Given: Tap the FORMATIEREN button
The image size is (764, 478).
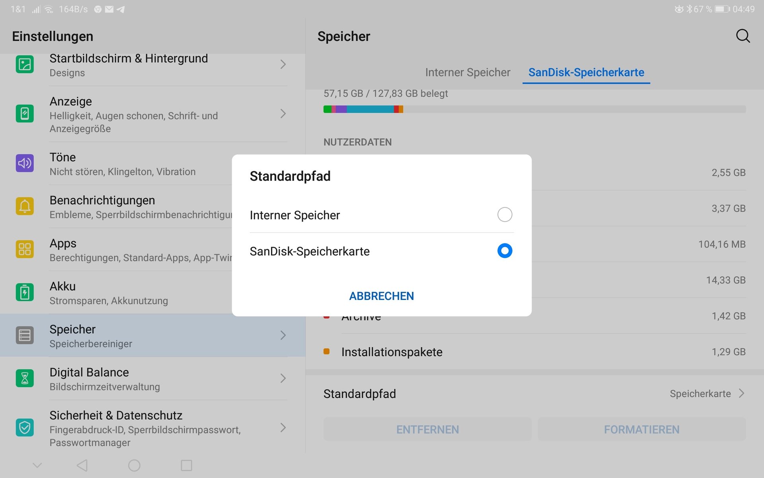Looking at the screenshot, I should (x=641, y=429).
